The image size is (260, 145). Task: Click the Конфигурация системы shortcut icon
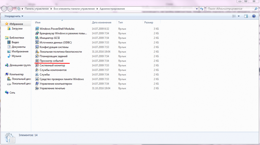[37, 47]
